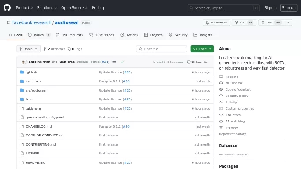Open the green Code dropdown button
The height and width of the screenshot is (169, 301).
point(202,49)
